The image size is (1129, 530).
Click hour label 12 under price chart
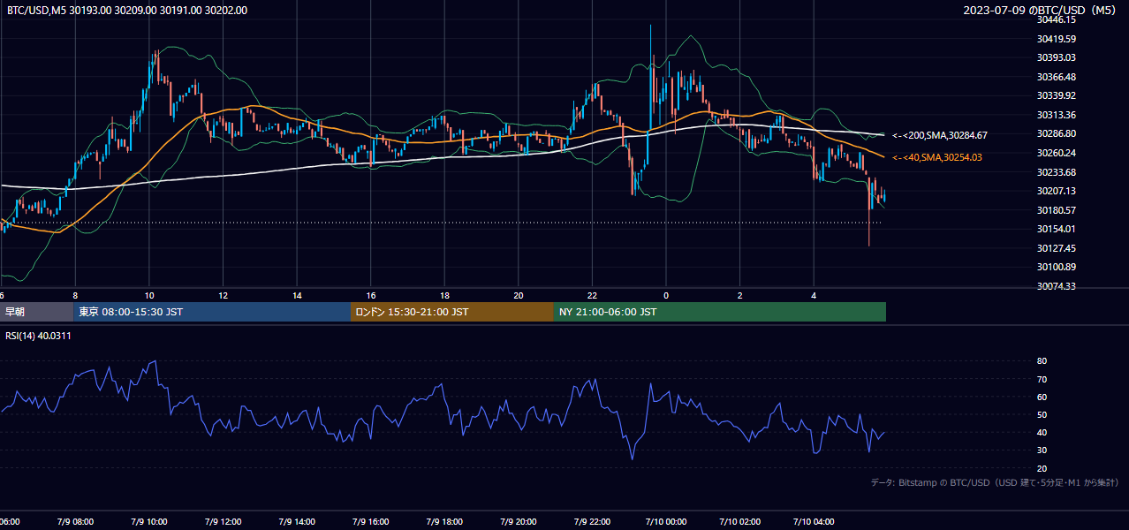(224, 296)
